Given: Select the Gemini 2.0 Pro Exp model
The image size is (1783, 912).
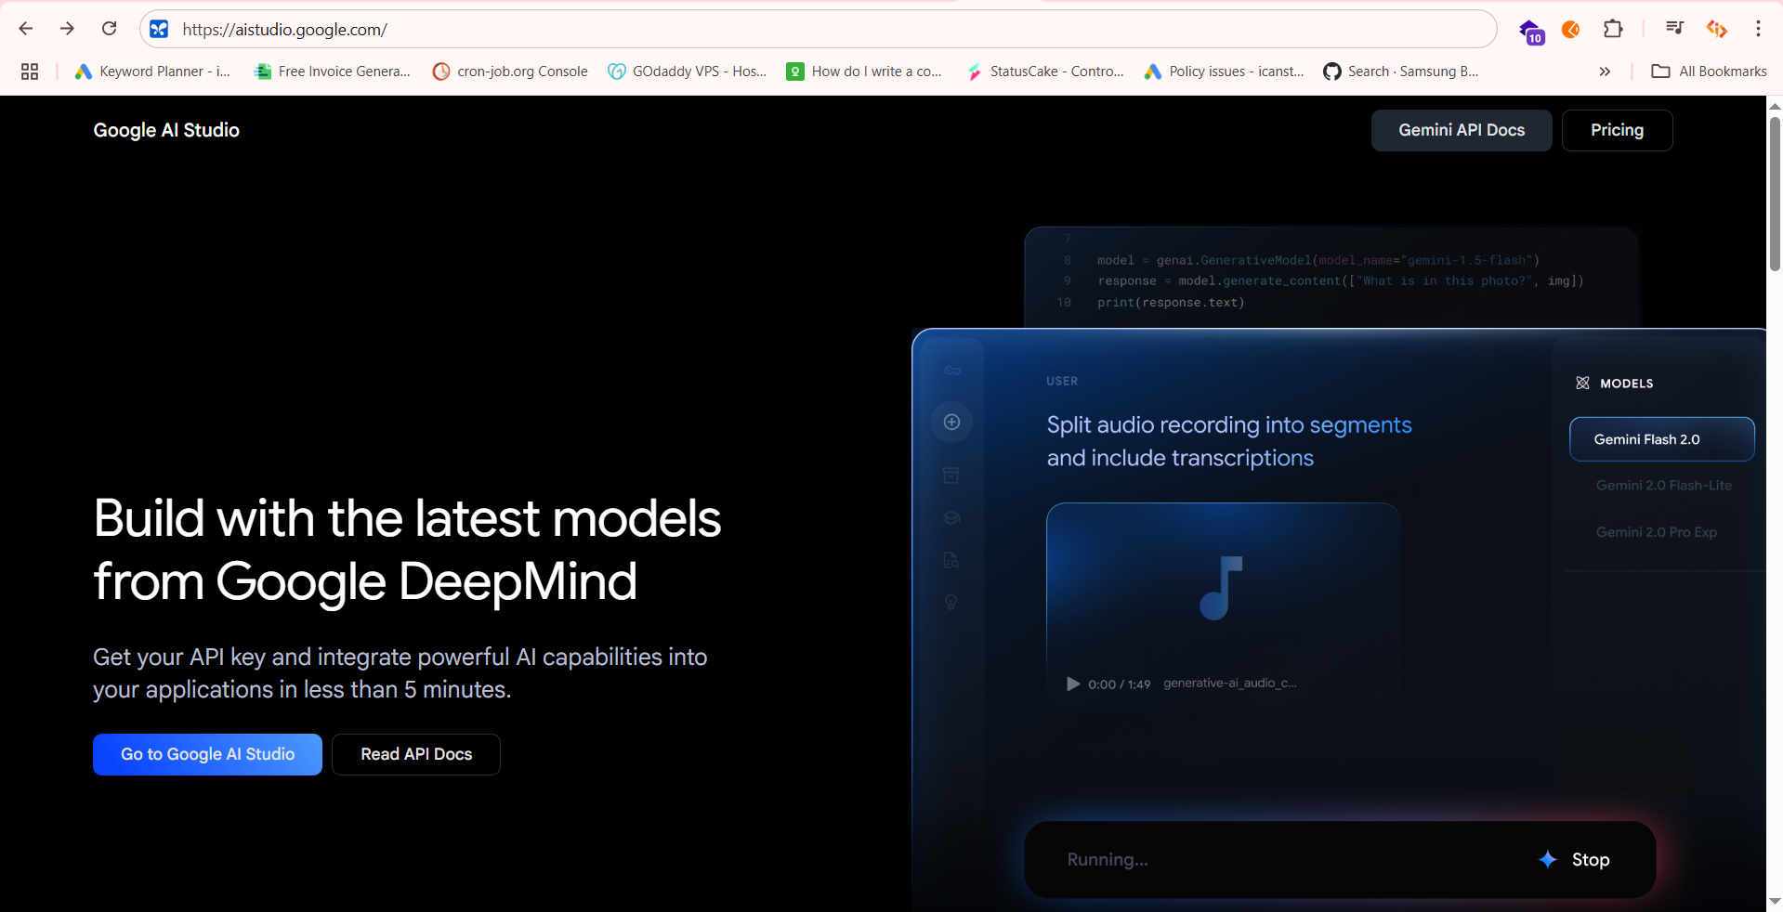Looking at the screenshot, I should click(1656, 532).
